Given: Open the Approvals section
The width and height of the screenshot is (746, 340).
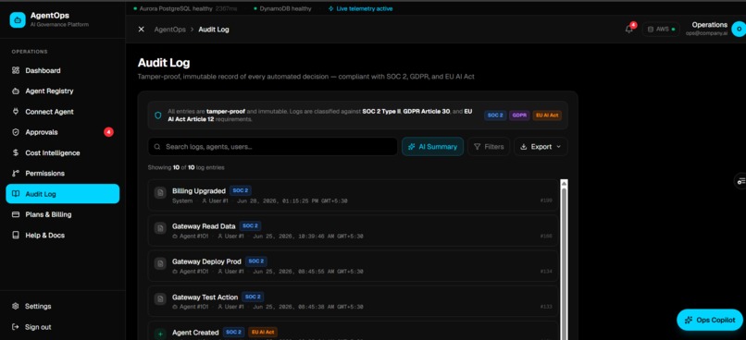Looking at the screenshot, I should click(63, 132).
